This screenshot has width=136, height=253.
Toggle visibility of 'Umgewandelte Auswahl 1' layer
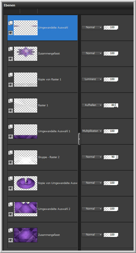[10, 137]
